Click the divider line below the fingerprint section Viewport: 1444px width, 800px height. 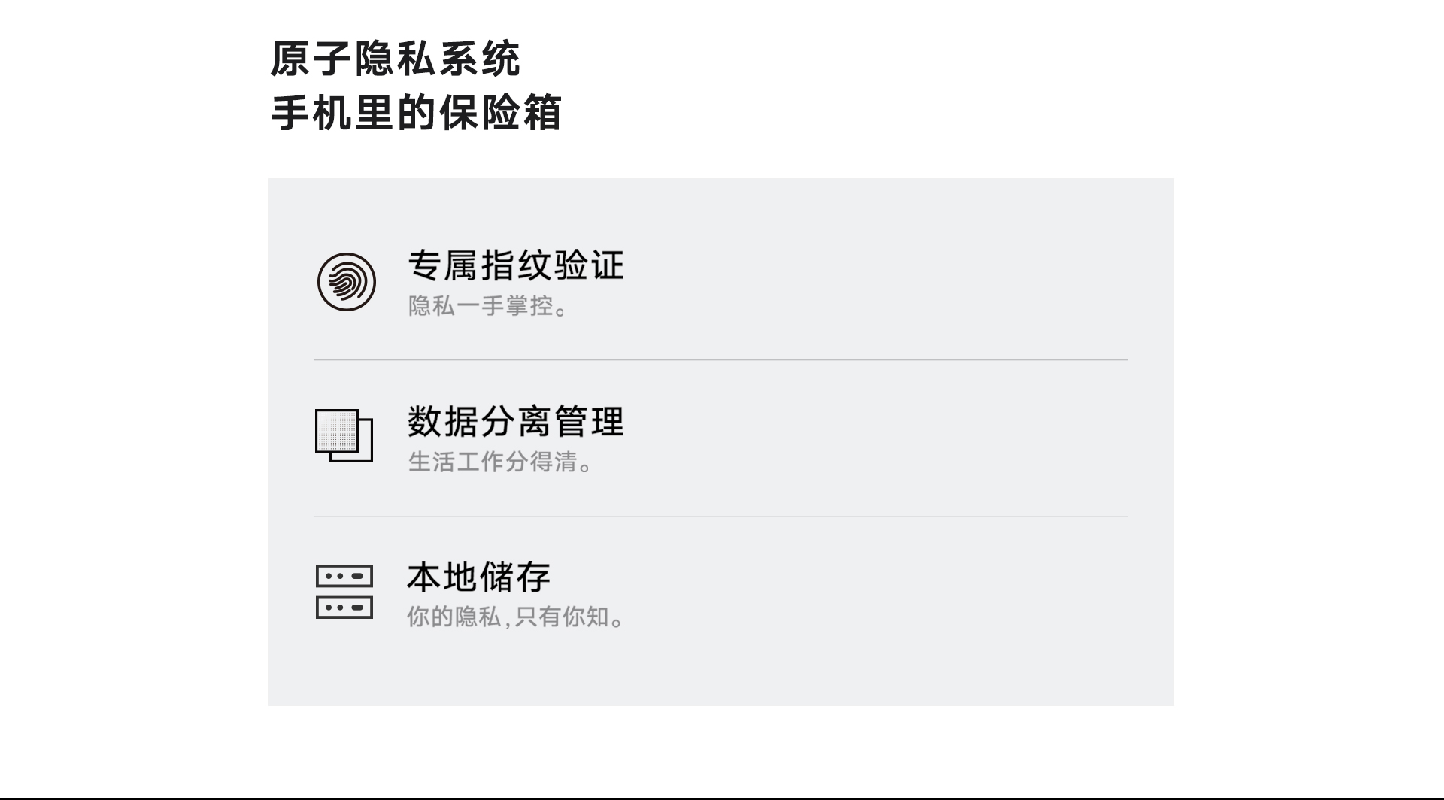coord(720,360)
